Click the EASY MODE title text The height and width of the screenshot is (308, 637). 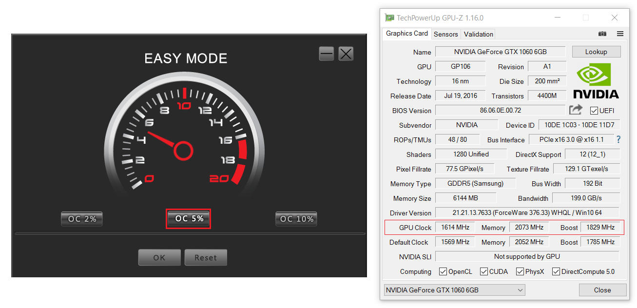pyautogui.click(x=186, y=58)
